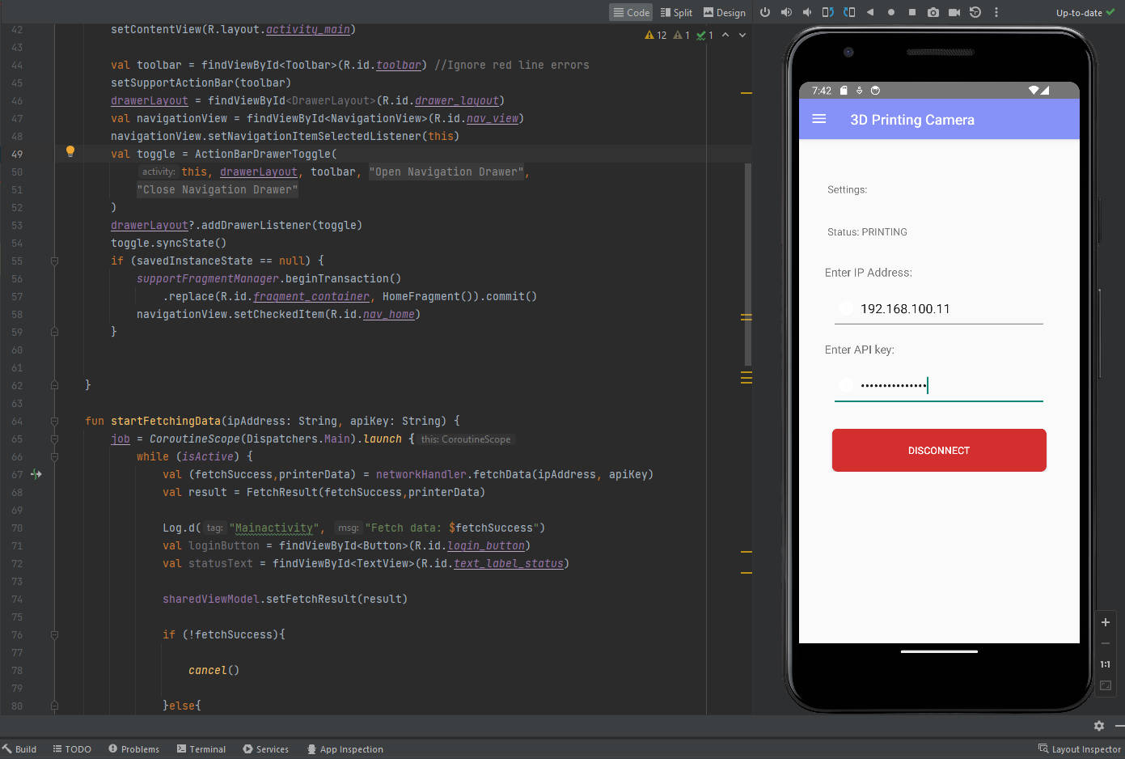This screenshot has height=759, width=1125.
Task: Click the emulator Overview square button
Action: (x=912, y=12)
